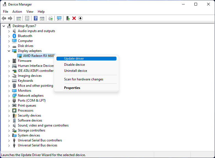
Task: Open the View menu
Action: coord(30,12)
